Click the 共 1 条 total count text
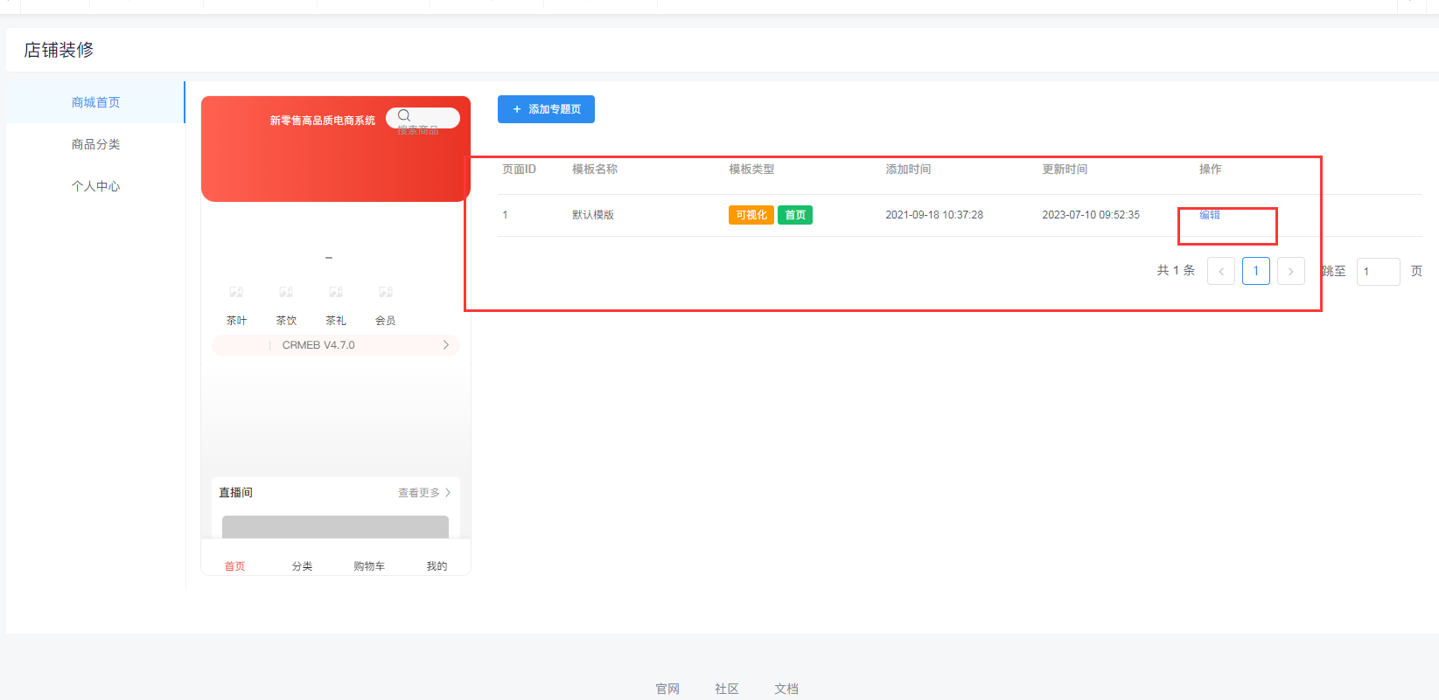1439x700 pixels. pos(1176,271)
